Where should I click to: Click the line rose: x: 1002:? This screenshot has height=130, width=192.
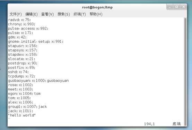[20, 85]
